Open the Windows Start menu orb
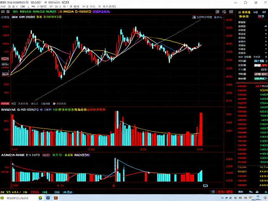The width and height of the screenshot is (268, 201). [x=2, y=198]
